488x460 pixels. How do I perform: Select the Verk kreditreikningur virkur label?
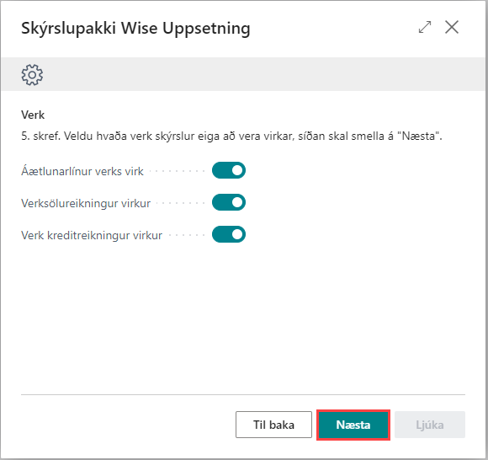[92, 236]
